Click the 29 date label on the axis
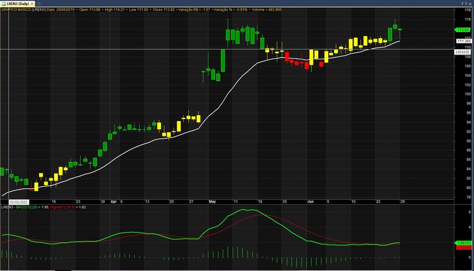This screenshot has width=474, height=271. pyautogui.click(x=402, y=202)
